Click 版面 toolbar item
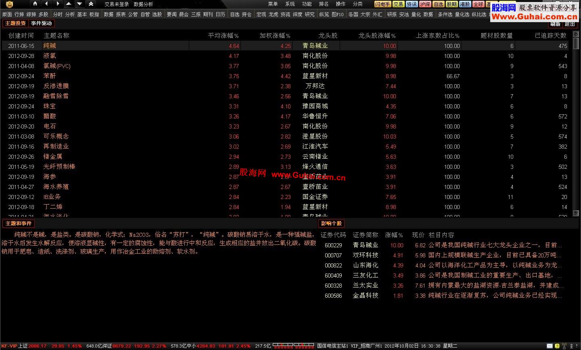Screen dimensions: 581x350 pos(7,14)
